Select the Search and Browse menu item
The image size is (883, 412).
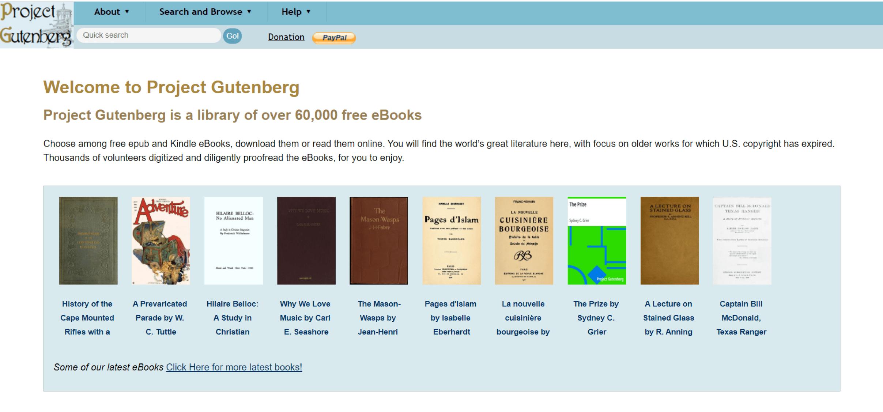tap(204, 11)
